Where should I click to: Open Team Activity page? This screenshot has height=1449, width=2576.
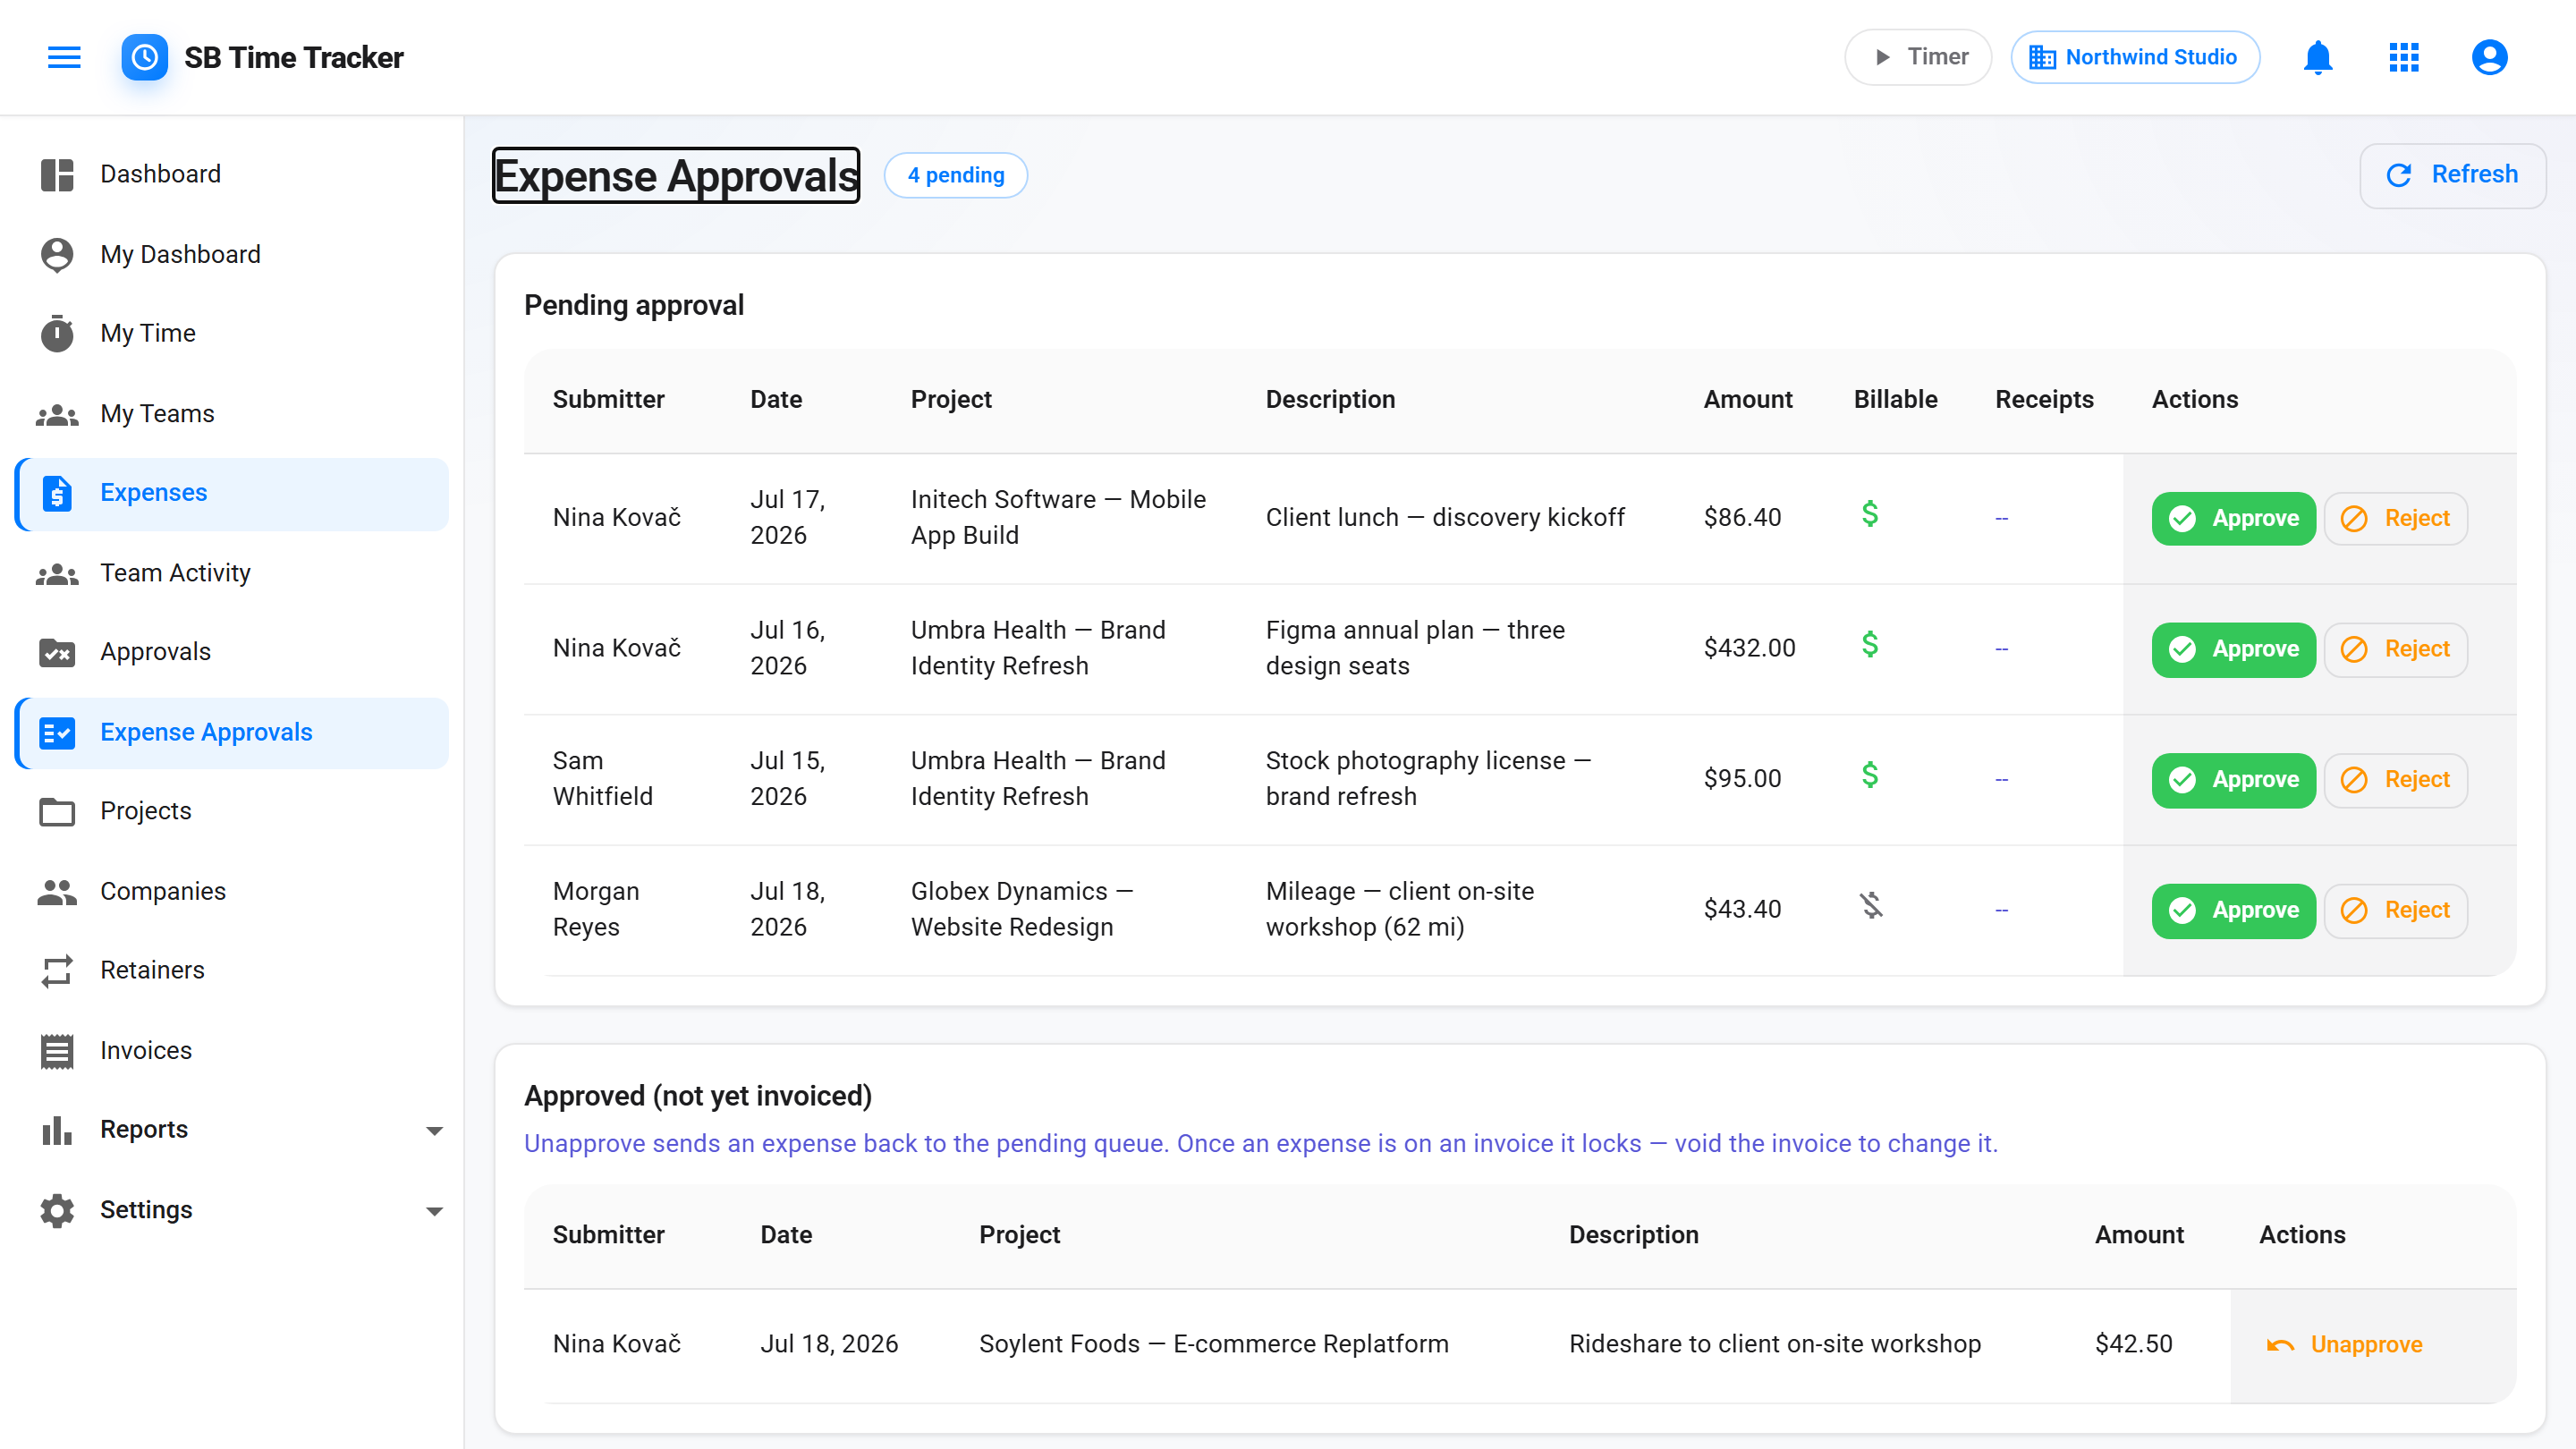pos(232,573)
